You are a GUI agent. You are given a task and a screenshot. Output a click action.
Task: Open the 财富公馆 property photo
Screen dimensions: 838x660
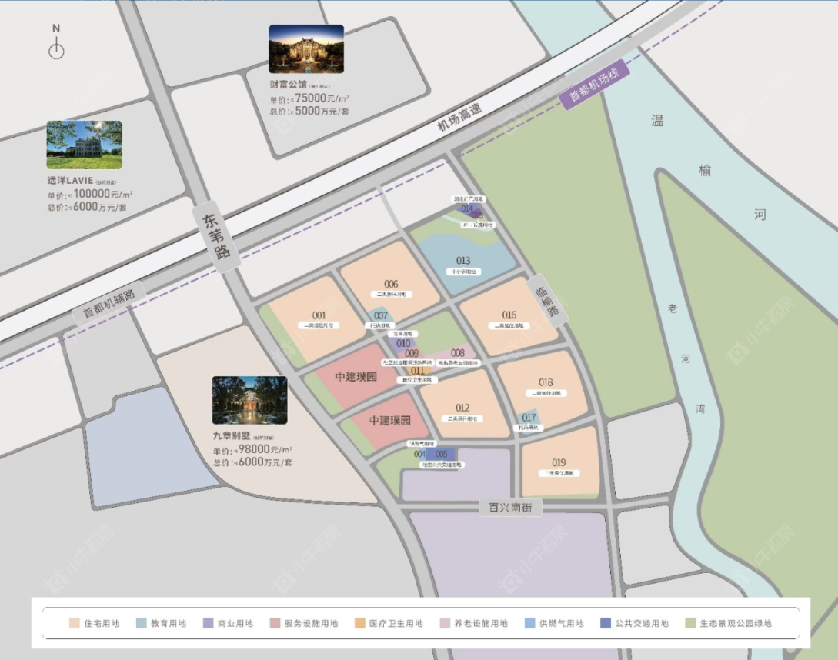pyautogui.click(x=306, y=48)
